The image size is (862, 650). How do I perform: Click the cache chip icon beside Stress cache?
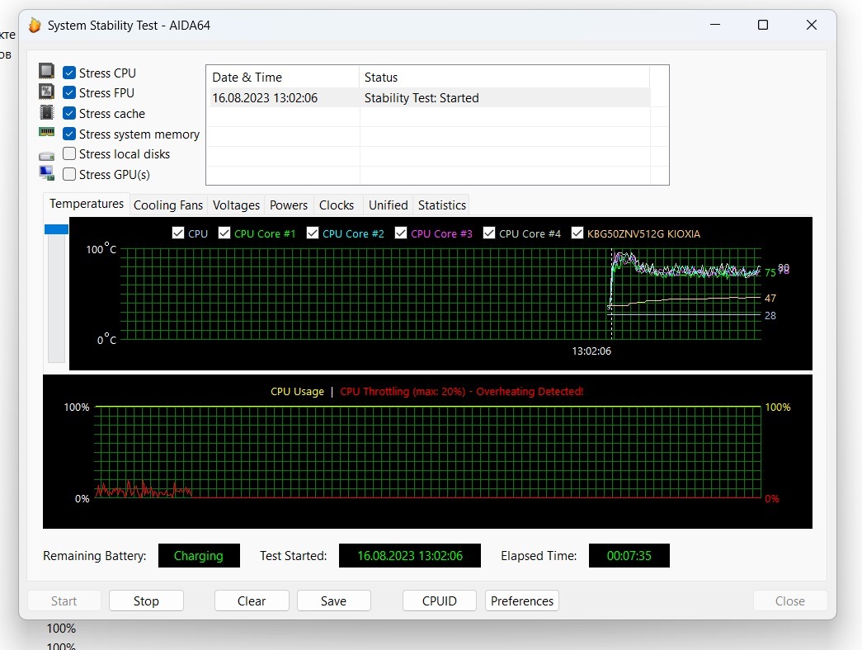47,112
